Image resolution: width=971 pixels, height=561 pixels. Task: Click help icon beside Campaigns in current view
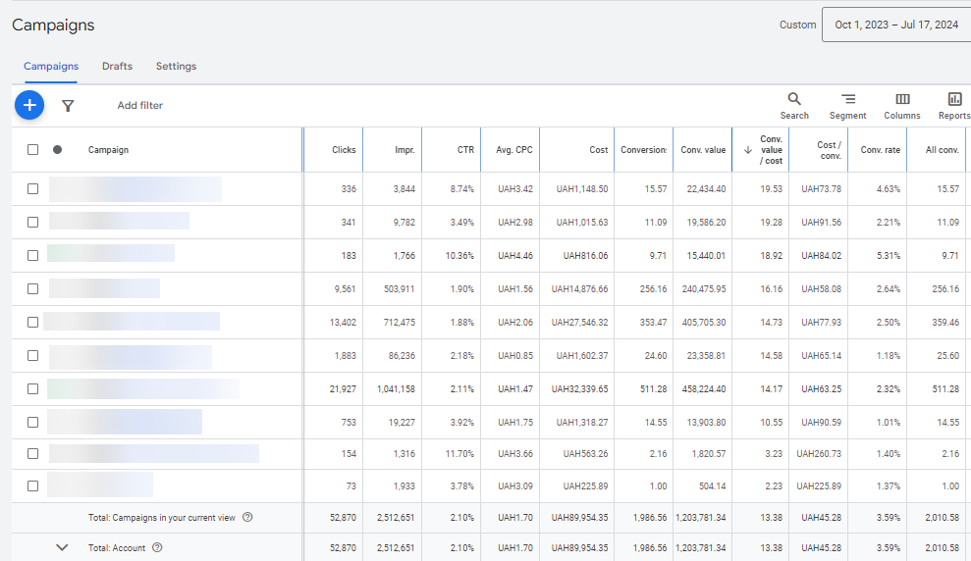[x=247, y=517]
